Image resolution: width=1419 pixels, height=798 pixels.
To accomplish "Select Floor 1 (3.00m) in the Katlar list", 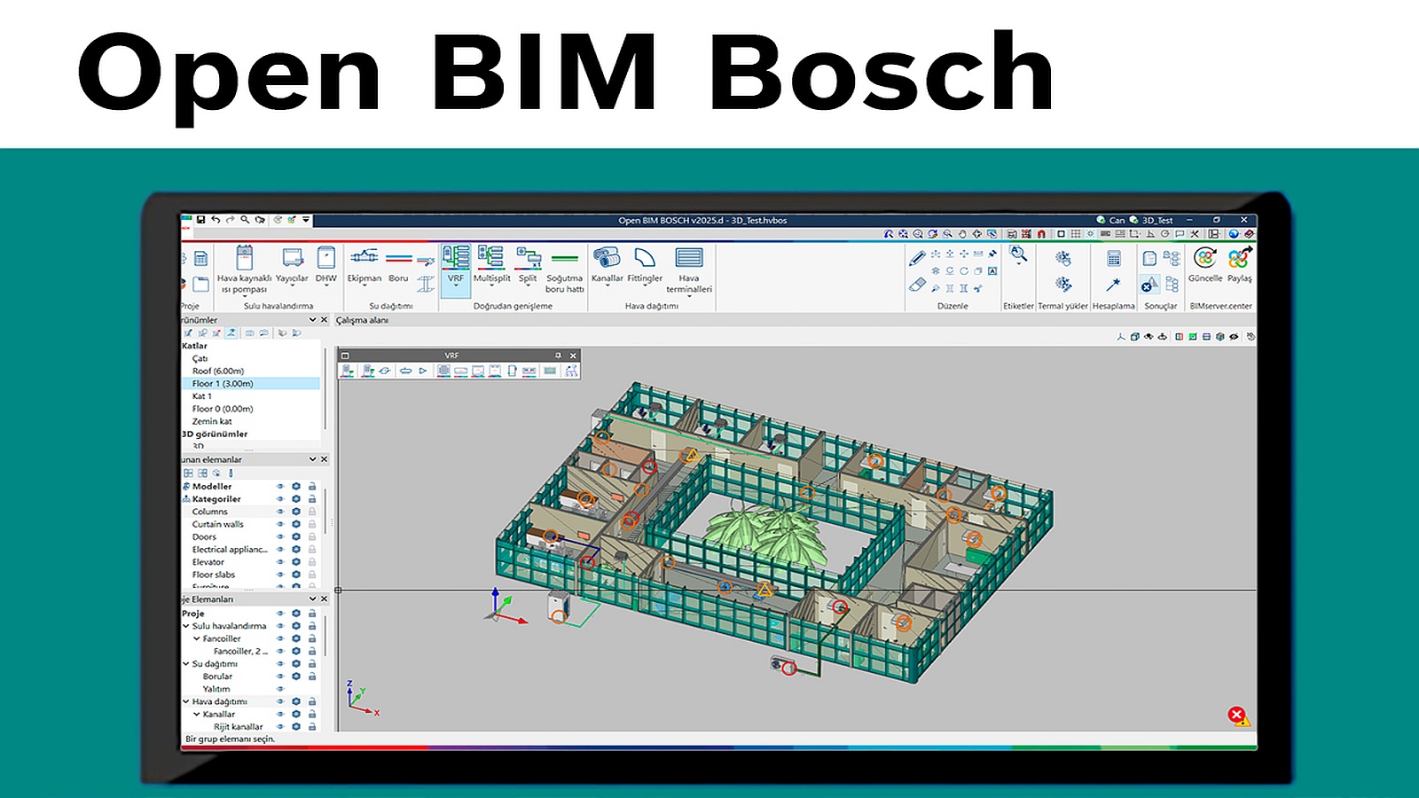I will tap(222, 384).
